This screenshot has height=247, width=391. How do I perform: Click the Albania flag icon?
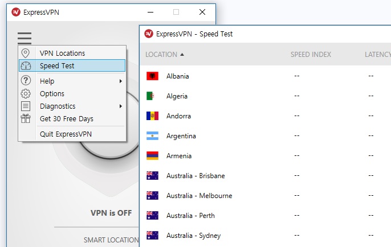tap(152, 76)
